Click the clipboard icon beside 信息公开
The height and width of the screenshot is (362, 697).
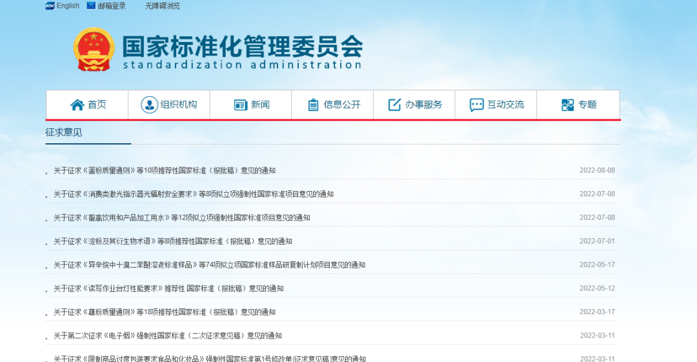[x=314, y=105]
